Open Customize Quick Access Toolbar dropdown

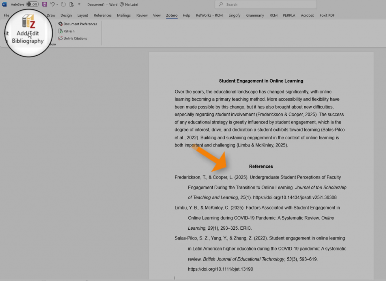coord(79,5)
